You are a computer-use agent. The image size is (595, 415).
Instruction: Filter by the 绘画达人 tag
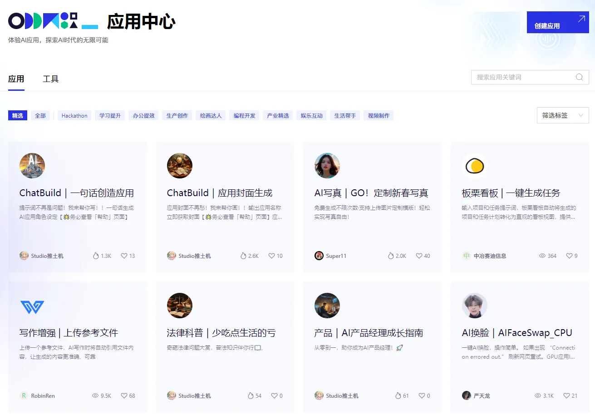[211, 116]
